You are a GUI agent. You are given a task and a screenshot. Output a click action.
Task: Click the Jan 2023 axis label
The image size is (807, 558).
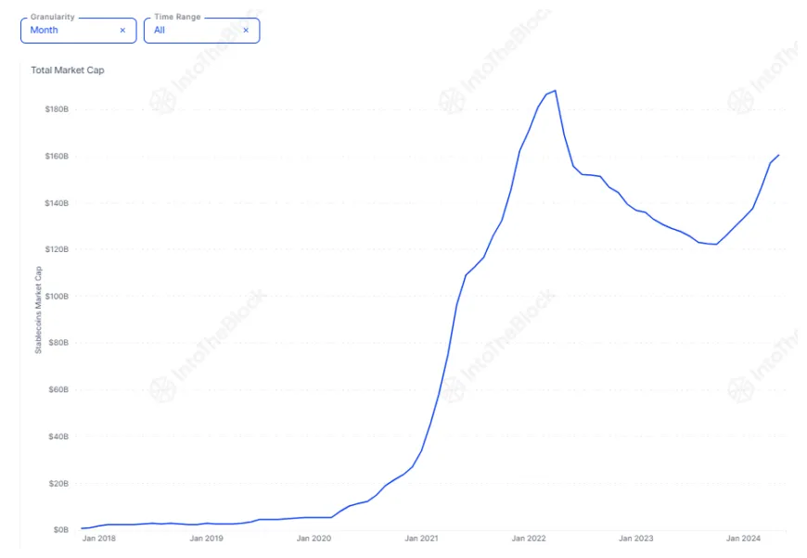click(x=637, y=538)
